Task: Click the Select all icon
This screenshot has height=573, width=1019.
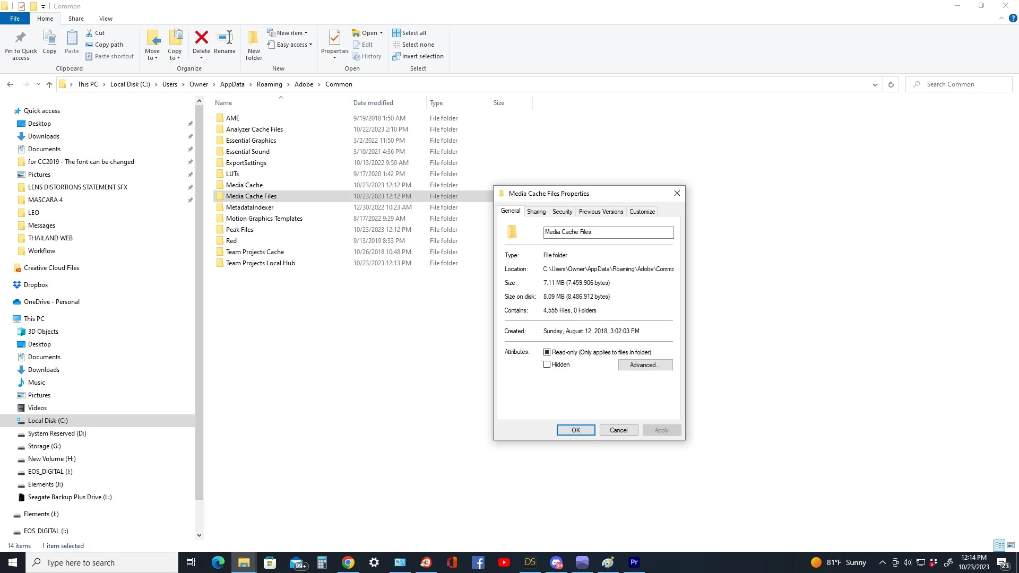Action: point(396,33)
